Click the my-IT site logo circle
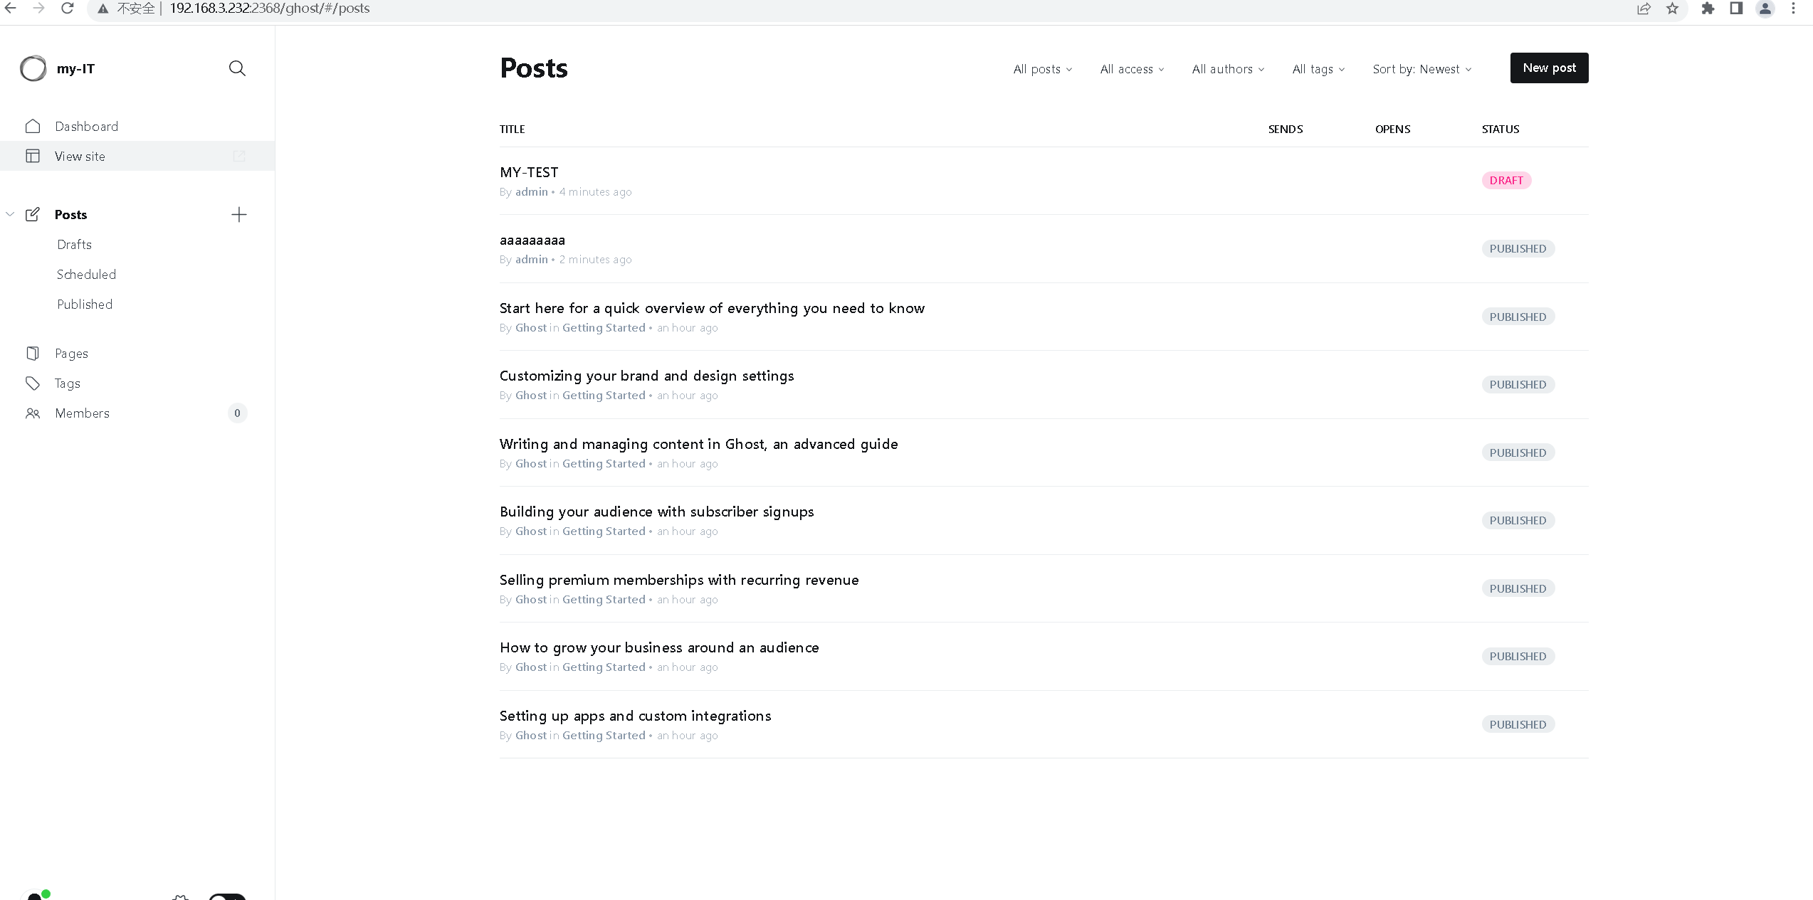 33,69
